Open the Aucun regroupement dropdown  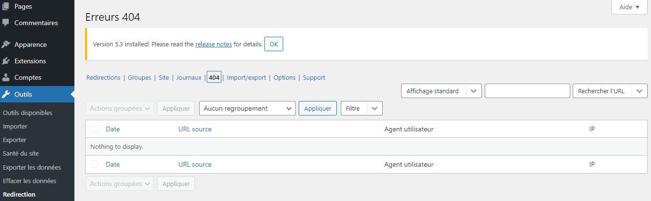point(247,109)
